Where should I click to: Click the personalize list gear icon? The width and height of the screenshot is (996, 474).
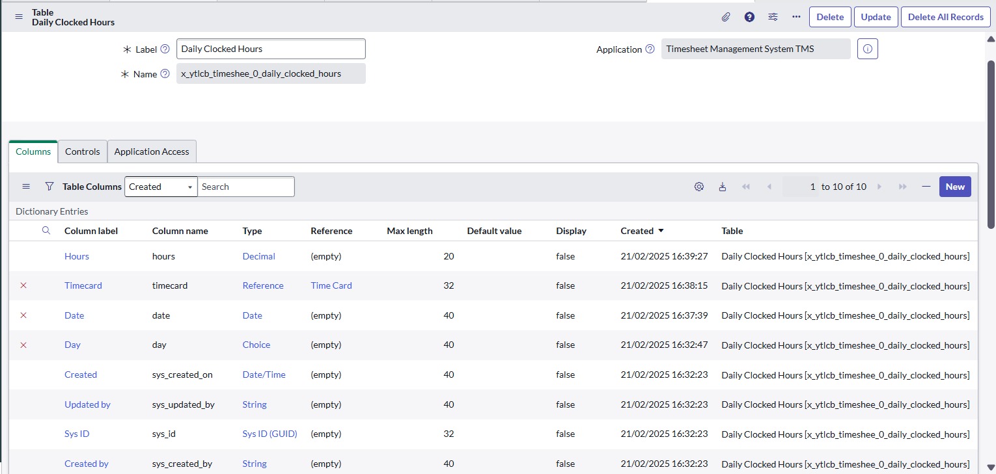click(x=699, y=187)
